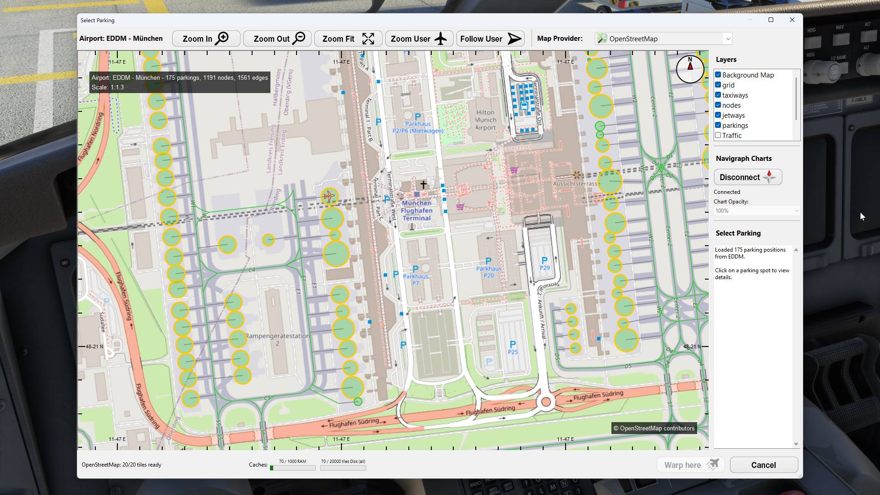Click the north compass indicator on map
880x495 pixels.
[690, 69]
